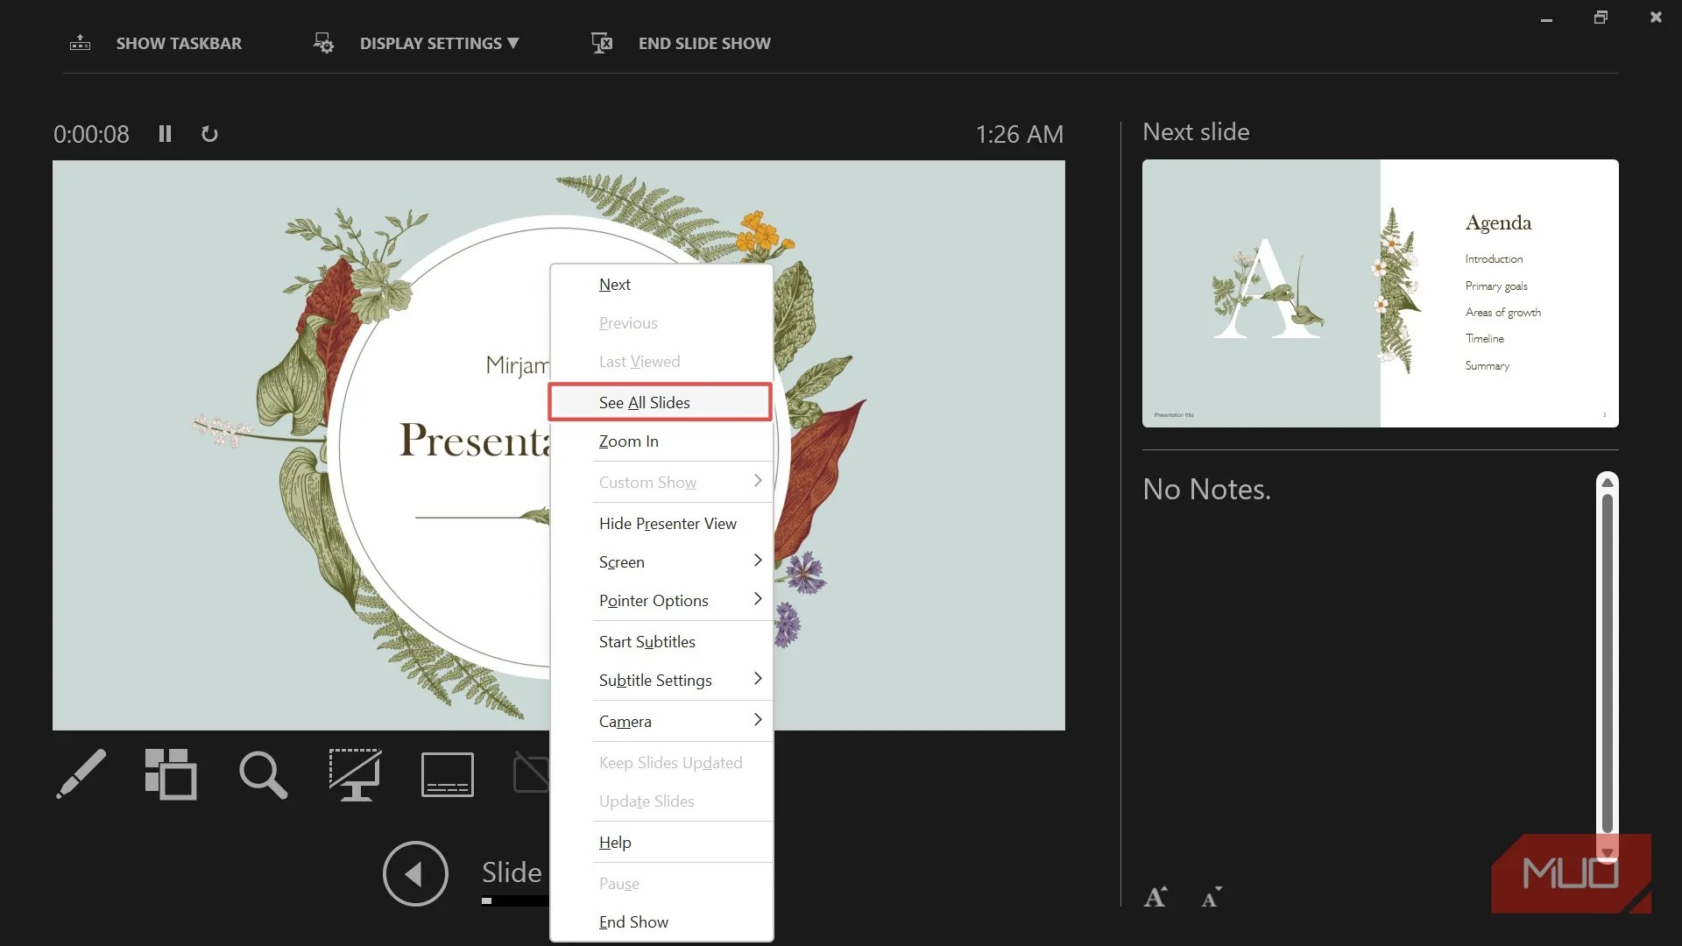
Task: Toggle subtitles with the subtitle toolbar icon
Action: pos(447,775)
